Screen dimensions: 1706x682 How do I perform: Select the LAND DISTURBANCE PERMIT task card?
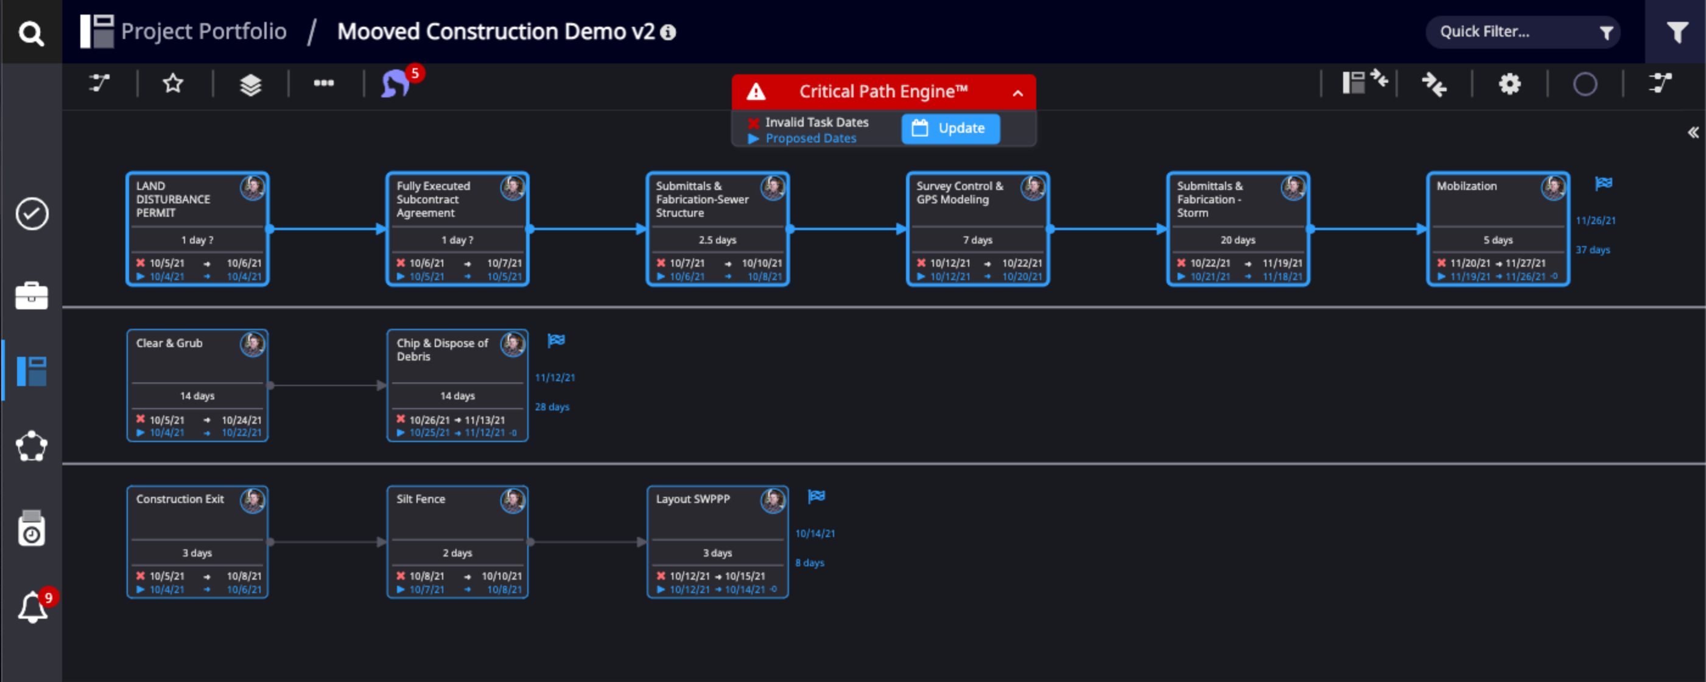pyautogui.click(x=197, y=229)
